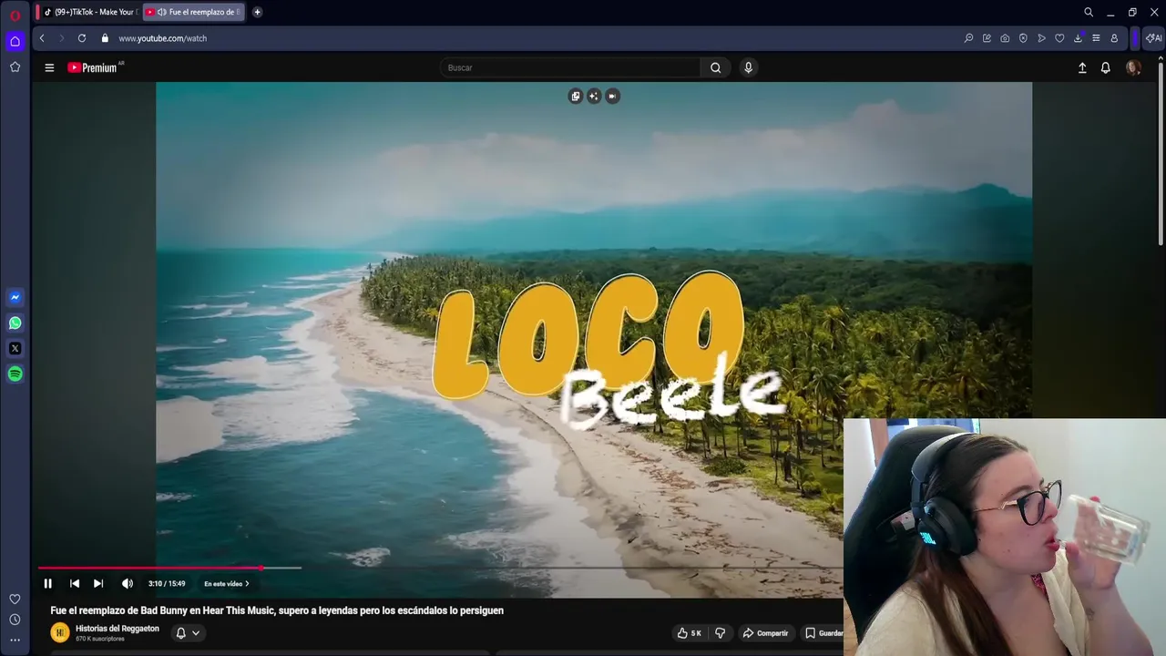Reload the current YouTube page
This screenshot has height=656, width=1166.
pyautogui.click(x=82, y=38)
